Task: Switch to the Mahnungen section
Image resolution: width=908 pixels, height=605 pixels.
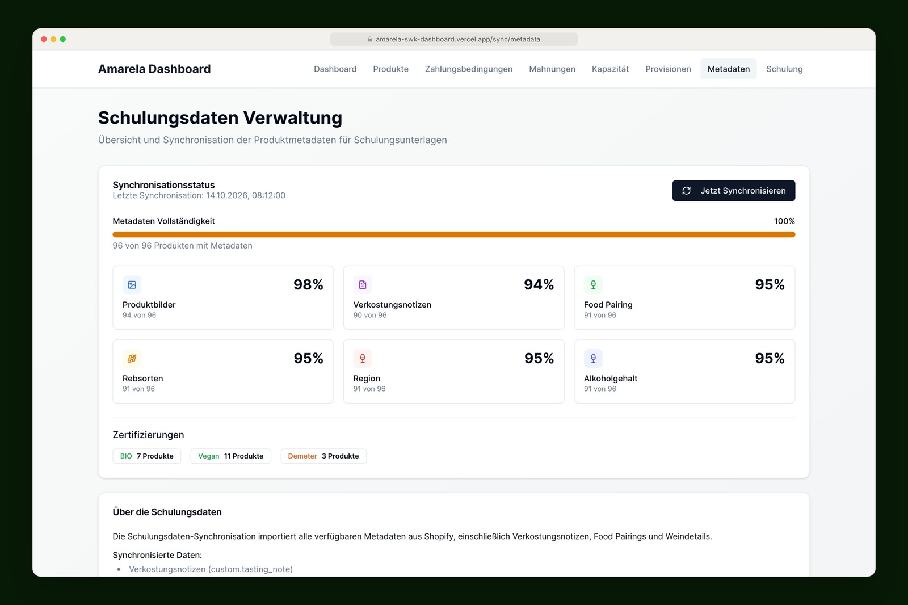Action: (x=552, y=69)
